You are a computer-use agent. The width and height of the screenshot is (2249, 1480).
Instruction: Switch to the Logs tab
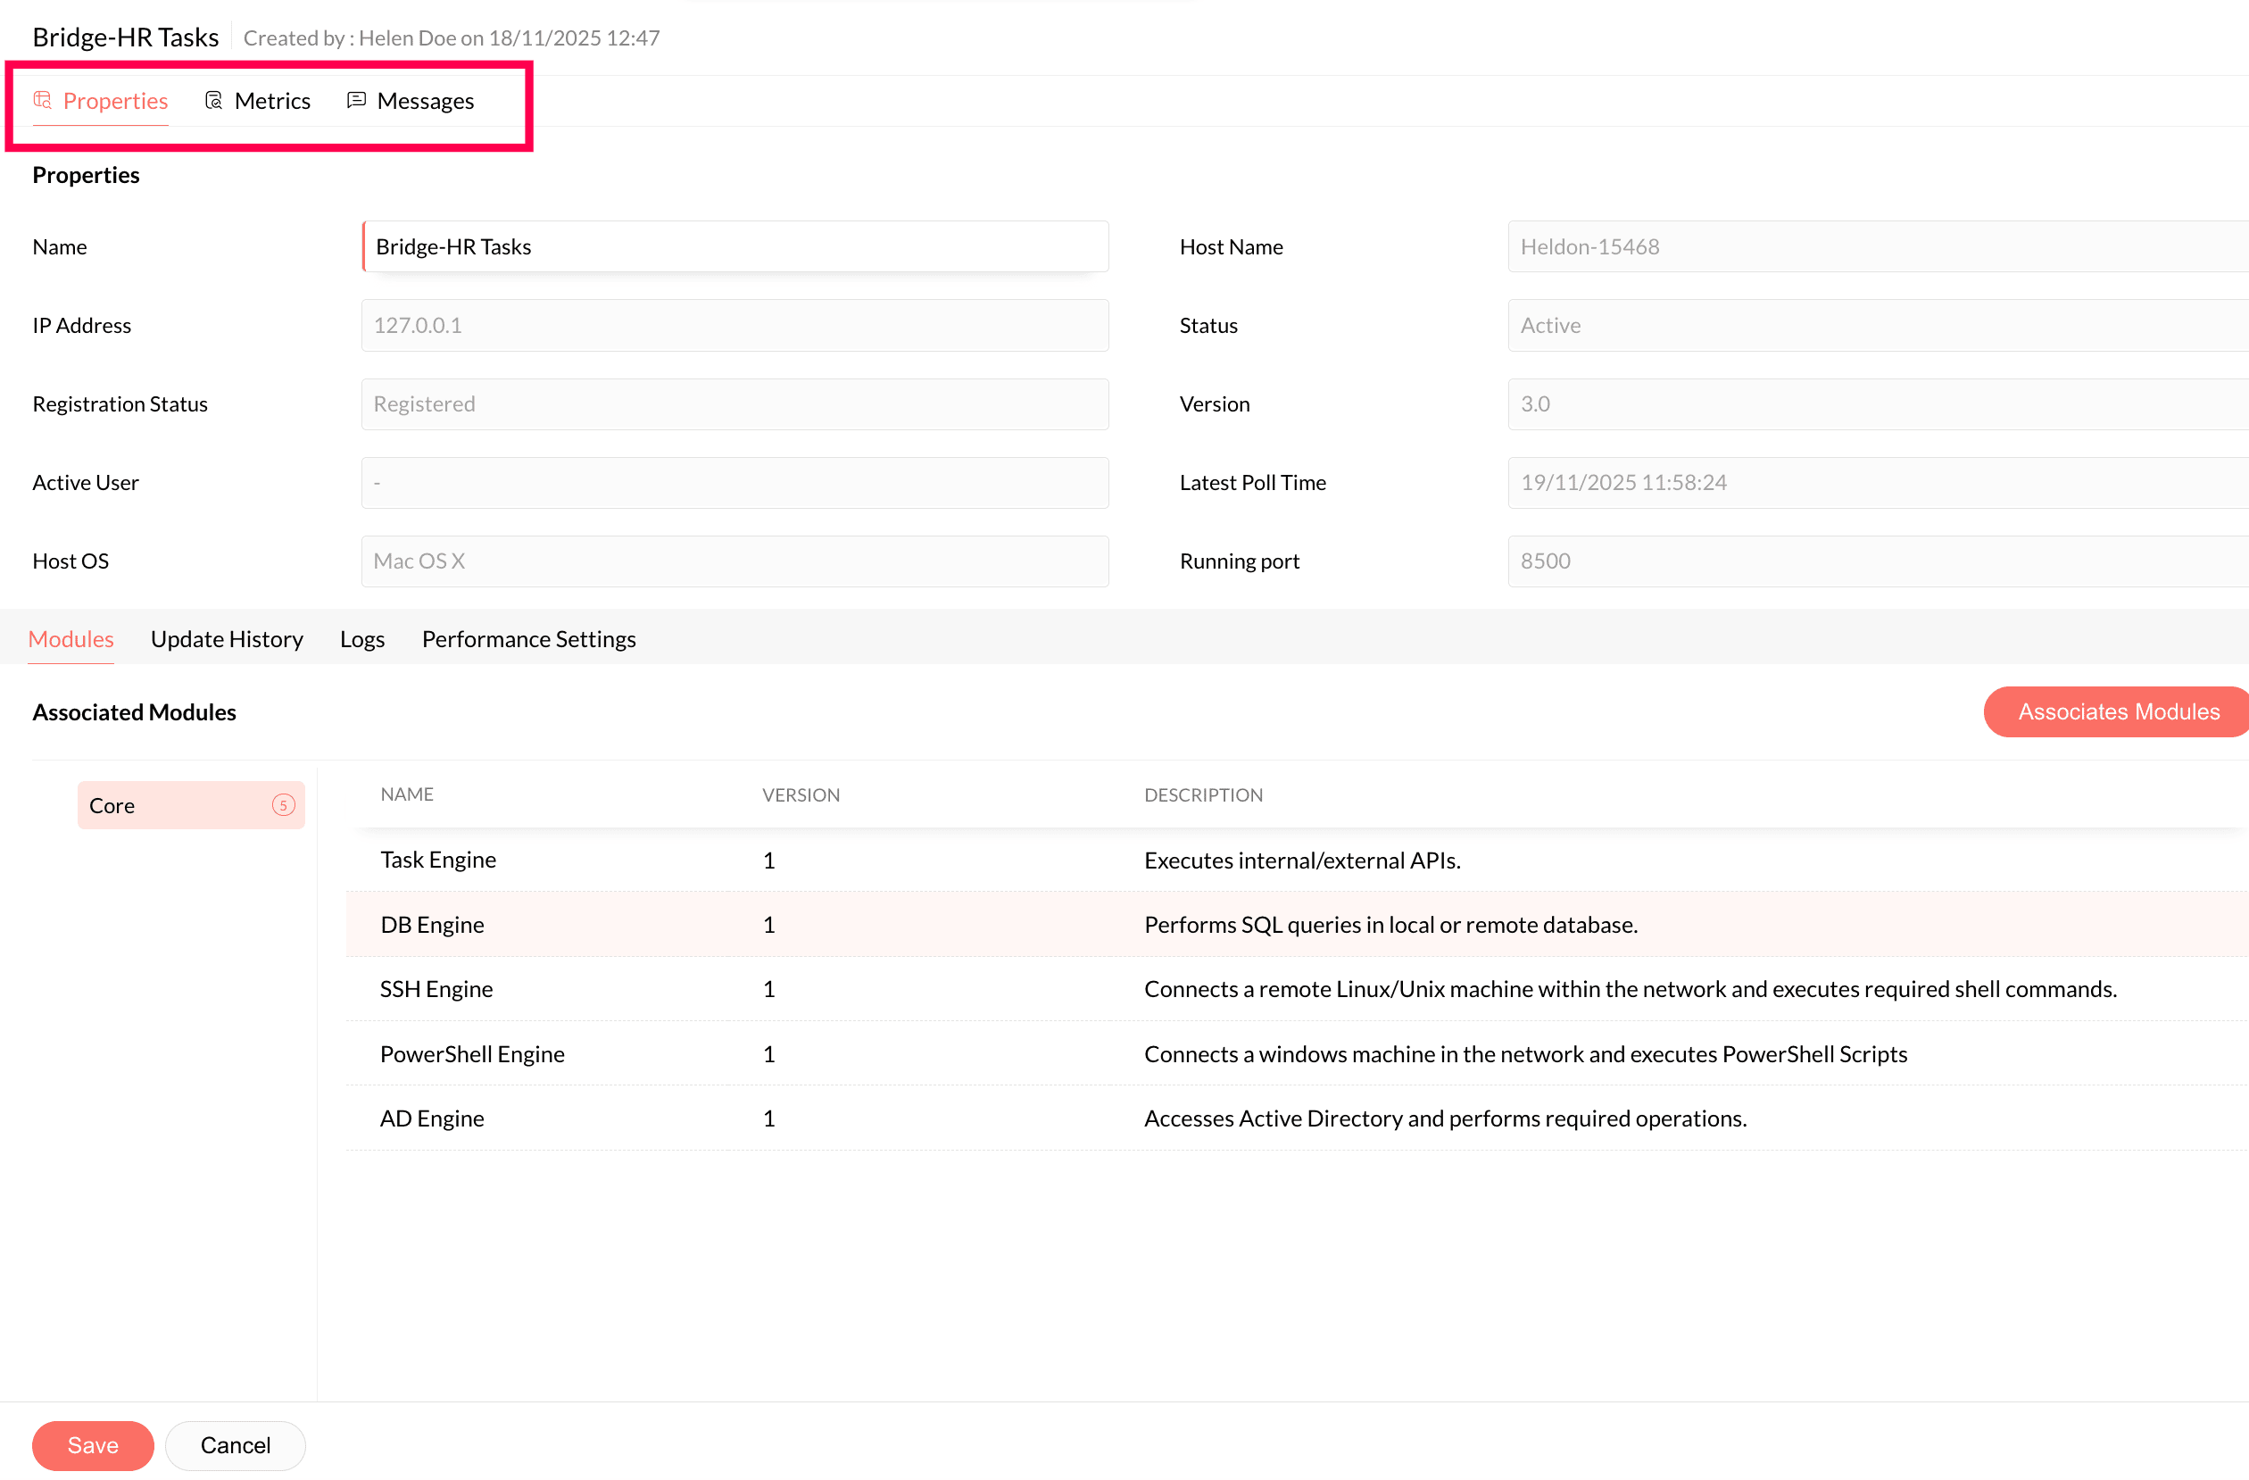point(362,639)
